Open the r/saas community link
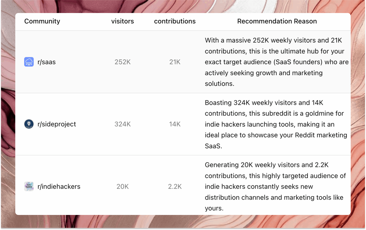Image resolution: width=366 pixels, height=230 pixels. (47, 62)
